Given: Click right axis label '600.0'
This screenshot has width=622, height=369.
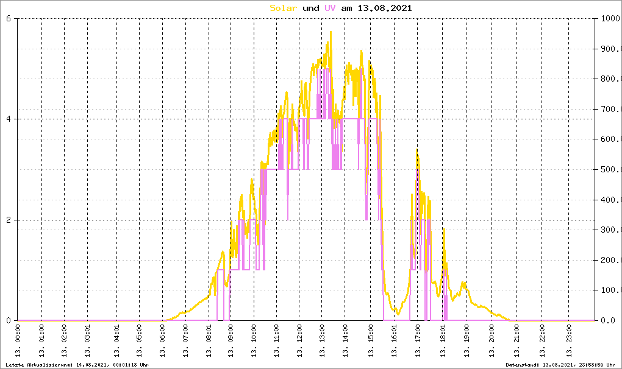Looking at the screenshot, I should [x=610, y=139].
